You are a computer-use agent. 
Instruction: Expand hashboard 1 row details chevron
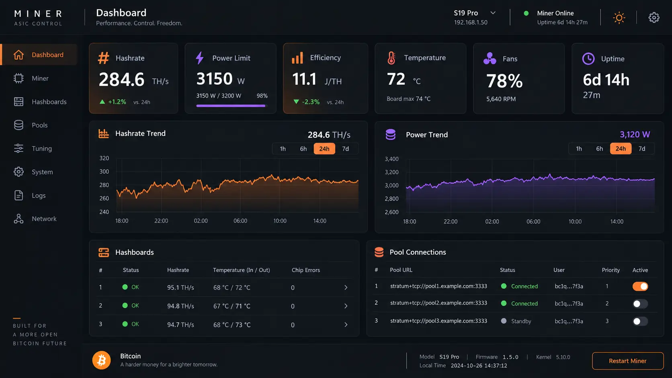click(x=346, y=288)
